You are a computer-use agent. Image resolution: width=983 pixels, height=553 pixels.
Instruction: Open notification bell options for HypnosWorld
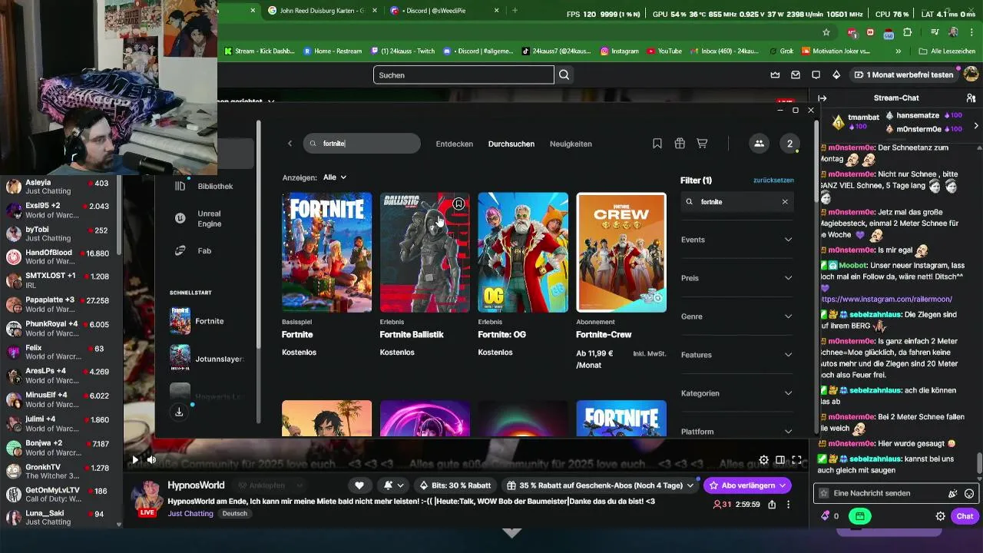[x=394, y=485]
